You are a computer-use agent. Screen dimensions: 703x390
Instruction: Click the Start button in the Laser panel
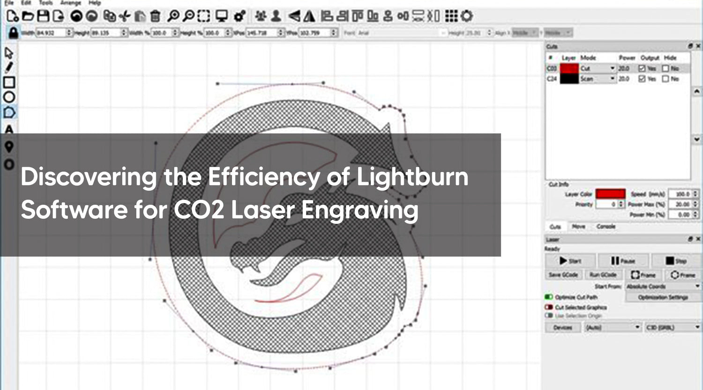click(569, 260)
